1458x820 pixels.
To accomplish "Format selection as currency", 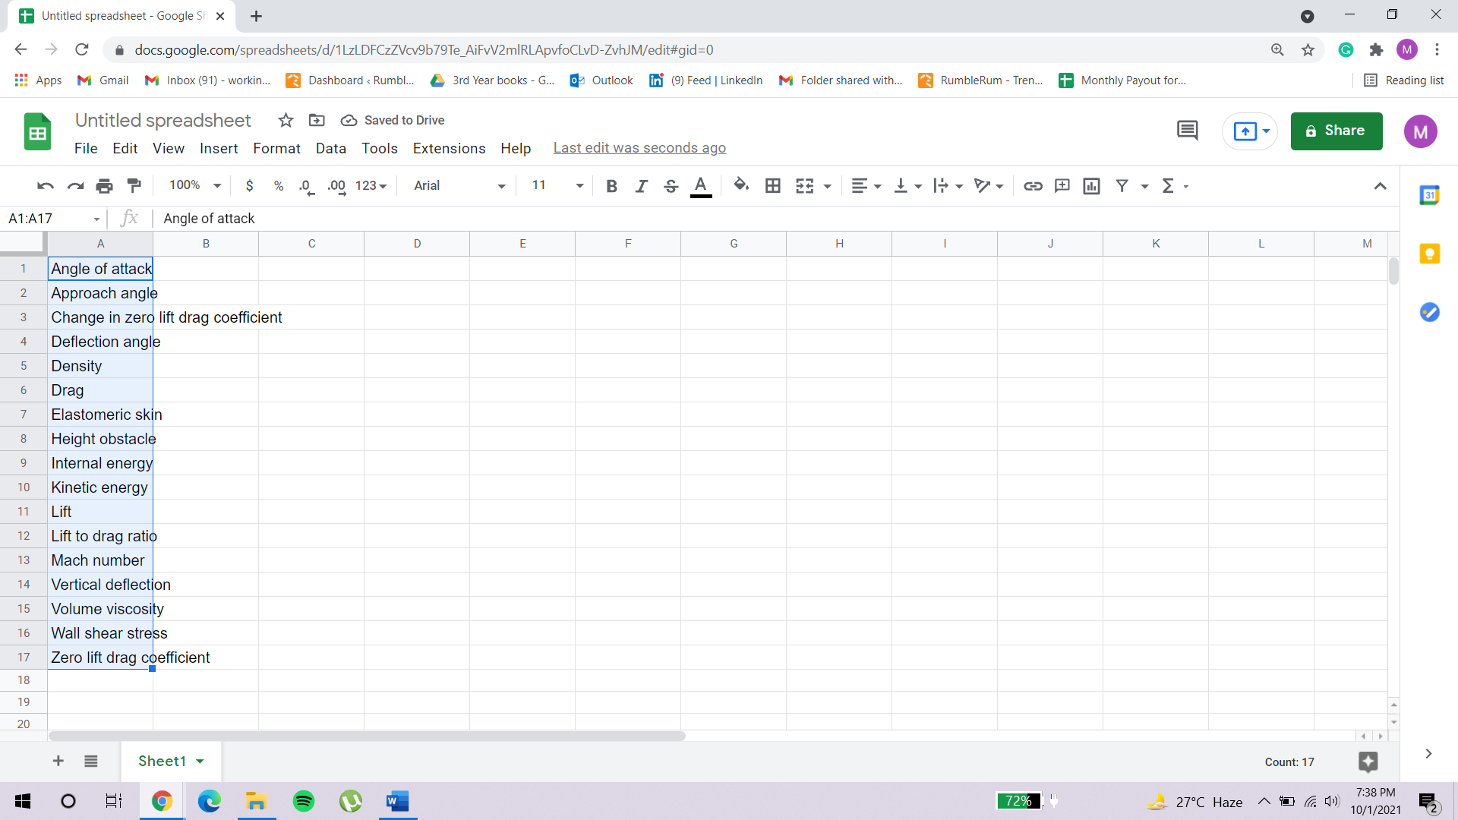I will pyautogui.click(x=250, y=186).
